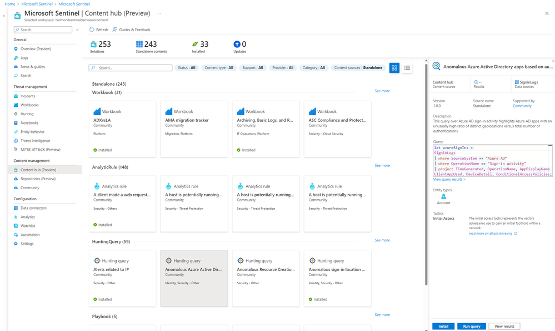Viewport: 555px width, 331px height.
Task: Click the Install button
Action: pos(443,327)
